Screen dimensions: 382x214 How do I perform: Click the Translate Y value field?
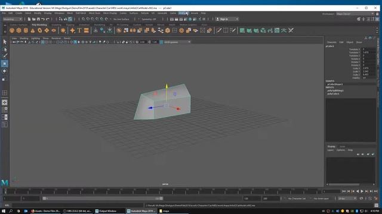coord(368,52)
